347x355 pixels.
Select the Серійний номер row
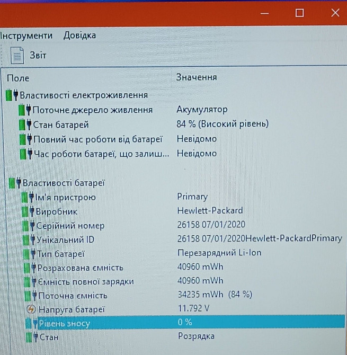click(x=70, y=226)
